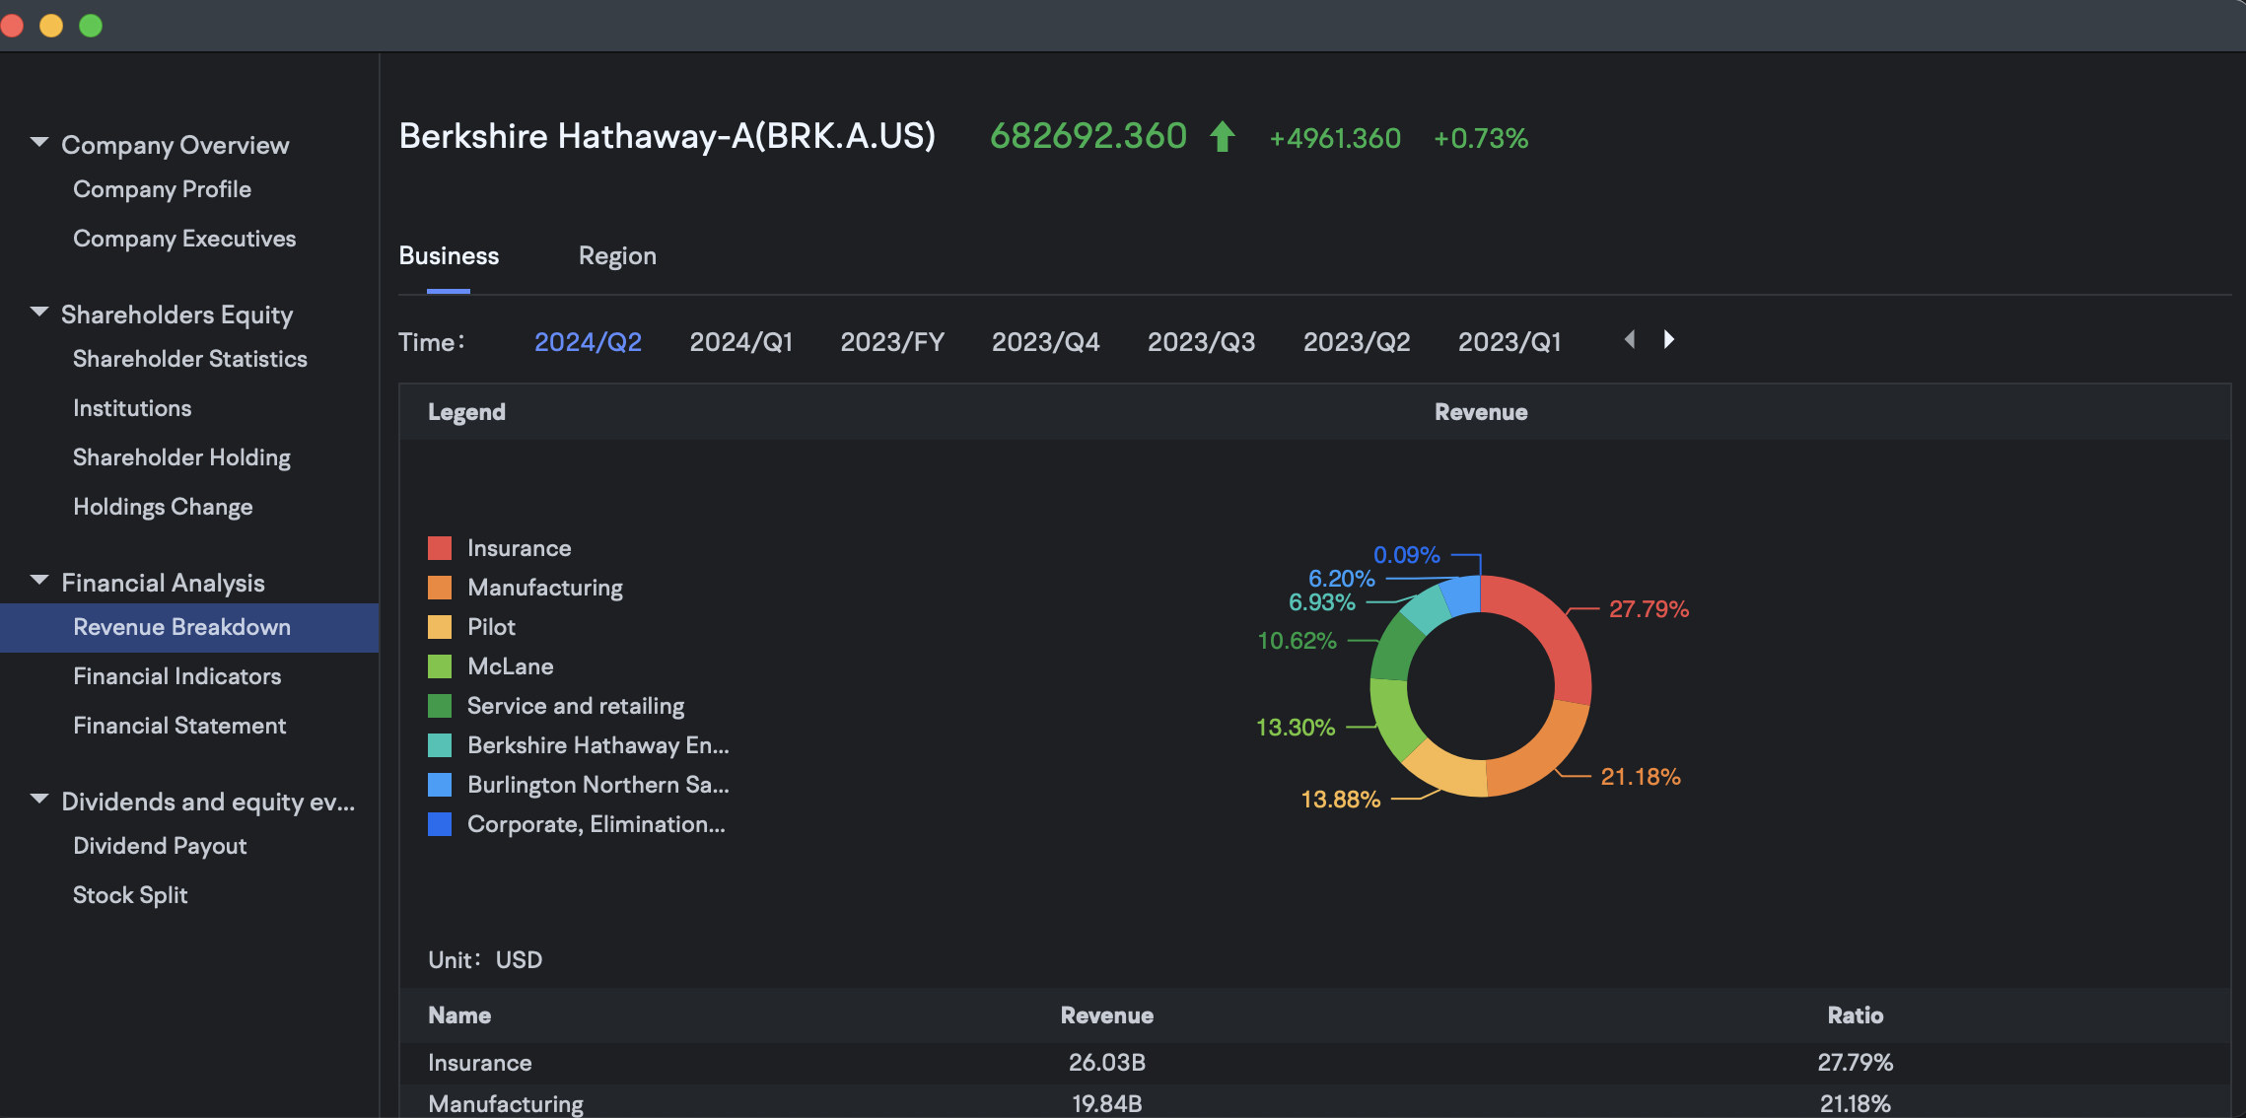Switch to the Business tab
This screenshot has height=1118, width=2246.
pyautogui.click(x=449, y=255)
